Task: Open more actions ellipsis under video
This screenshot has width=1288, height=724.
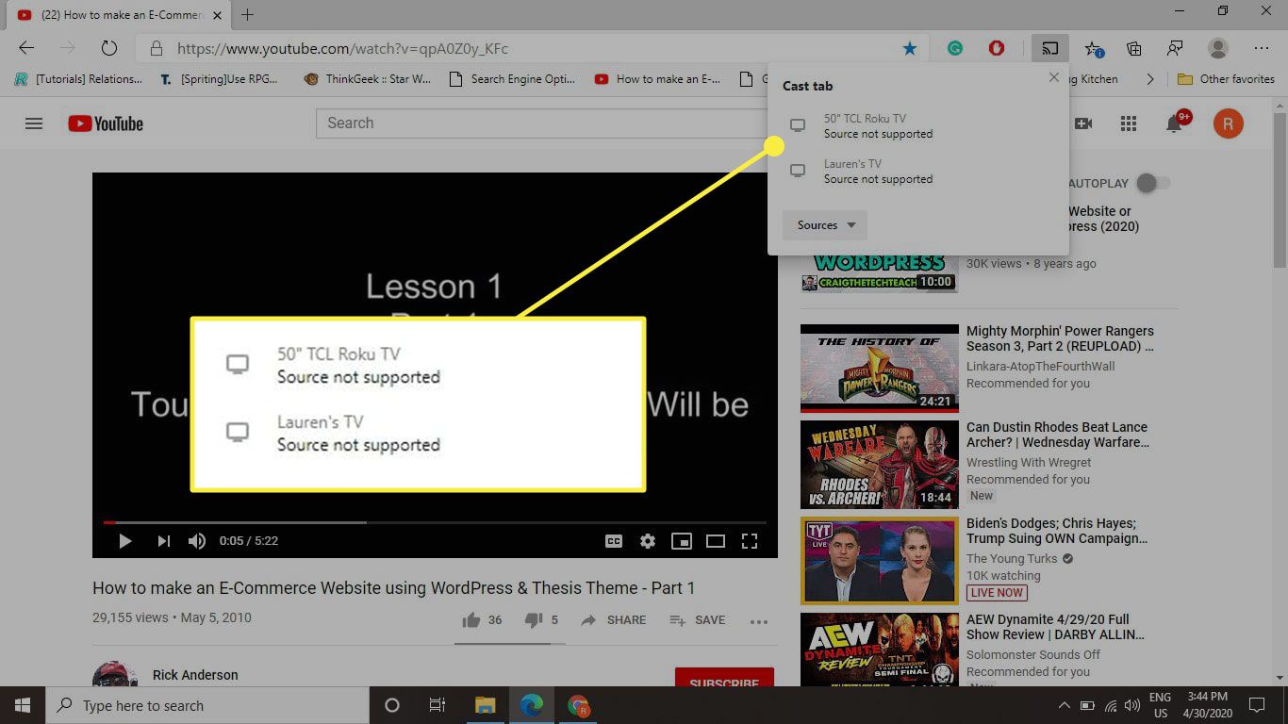Action: (758, 621)
